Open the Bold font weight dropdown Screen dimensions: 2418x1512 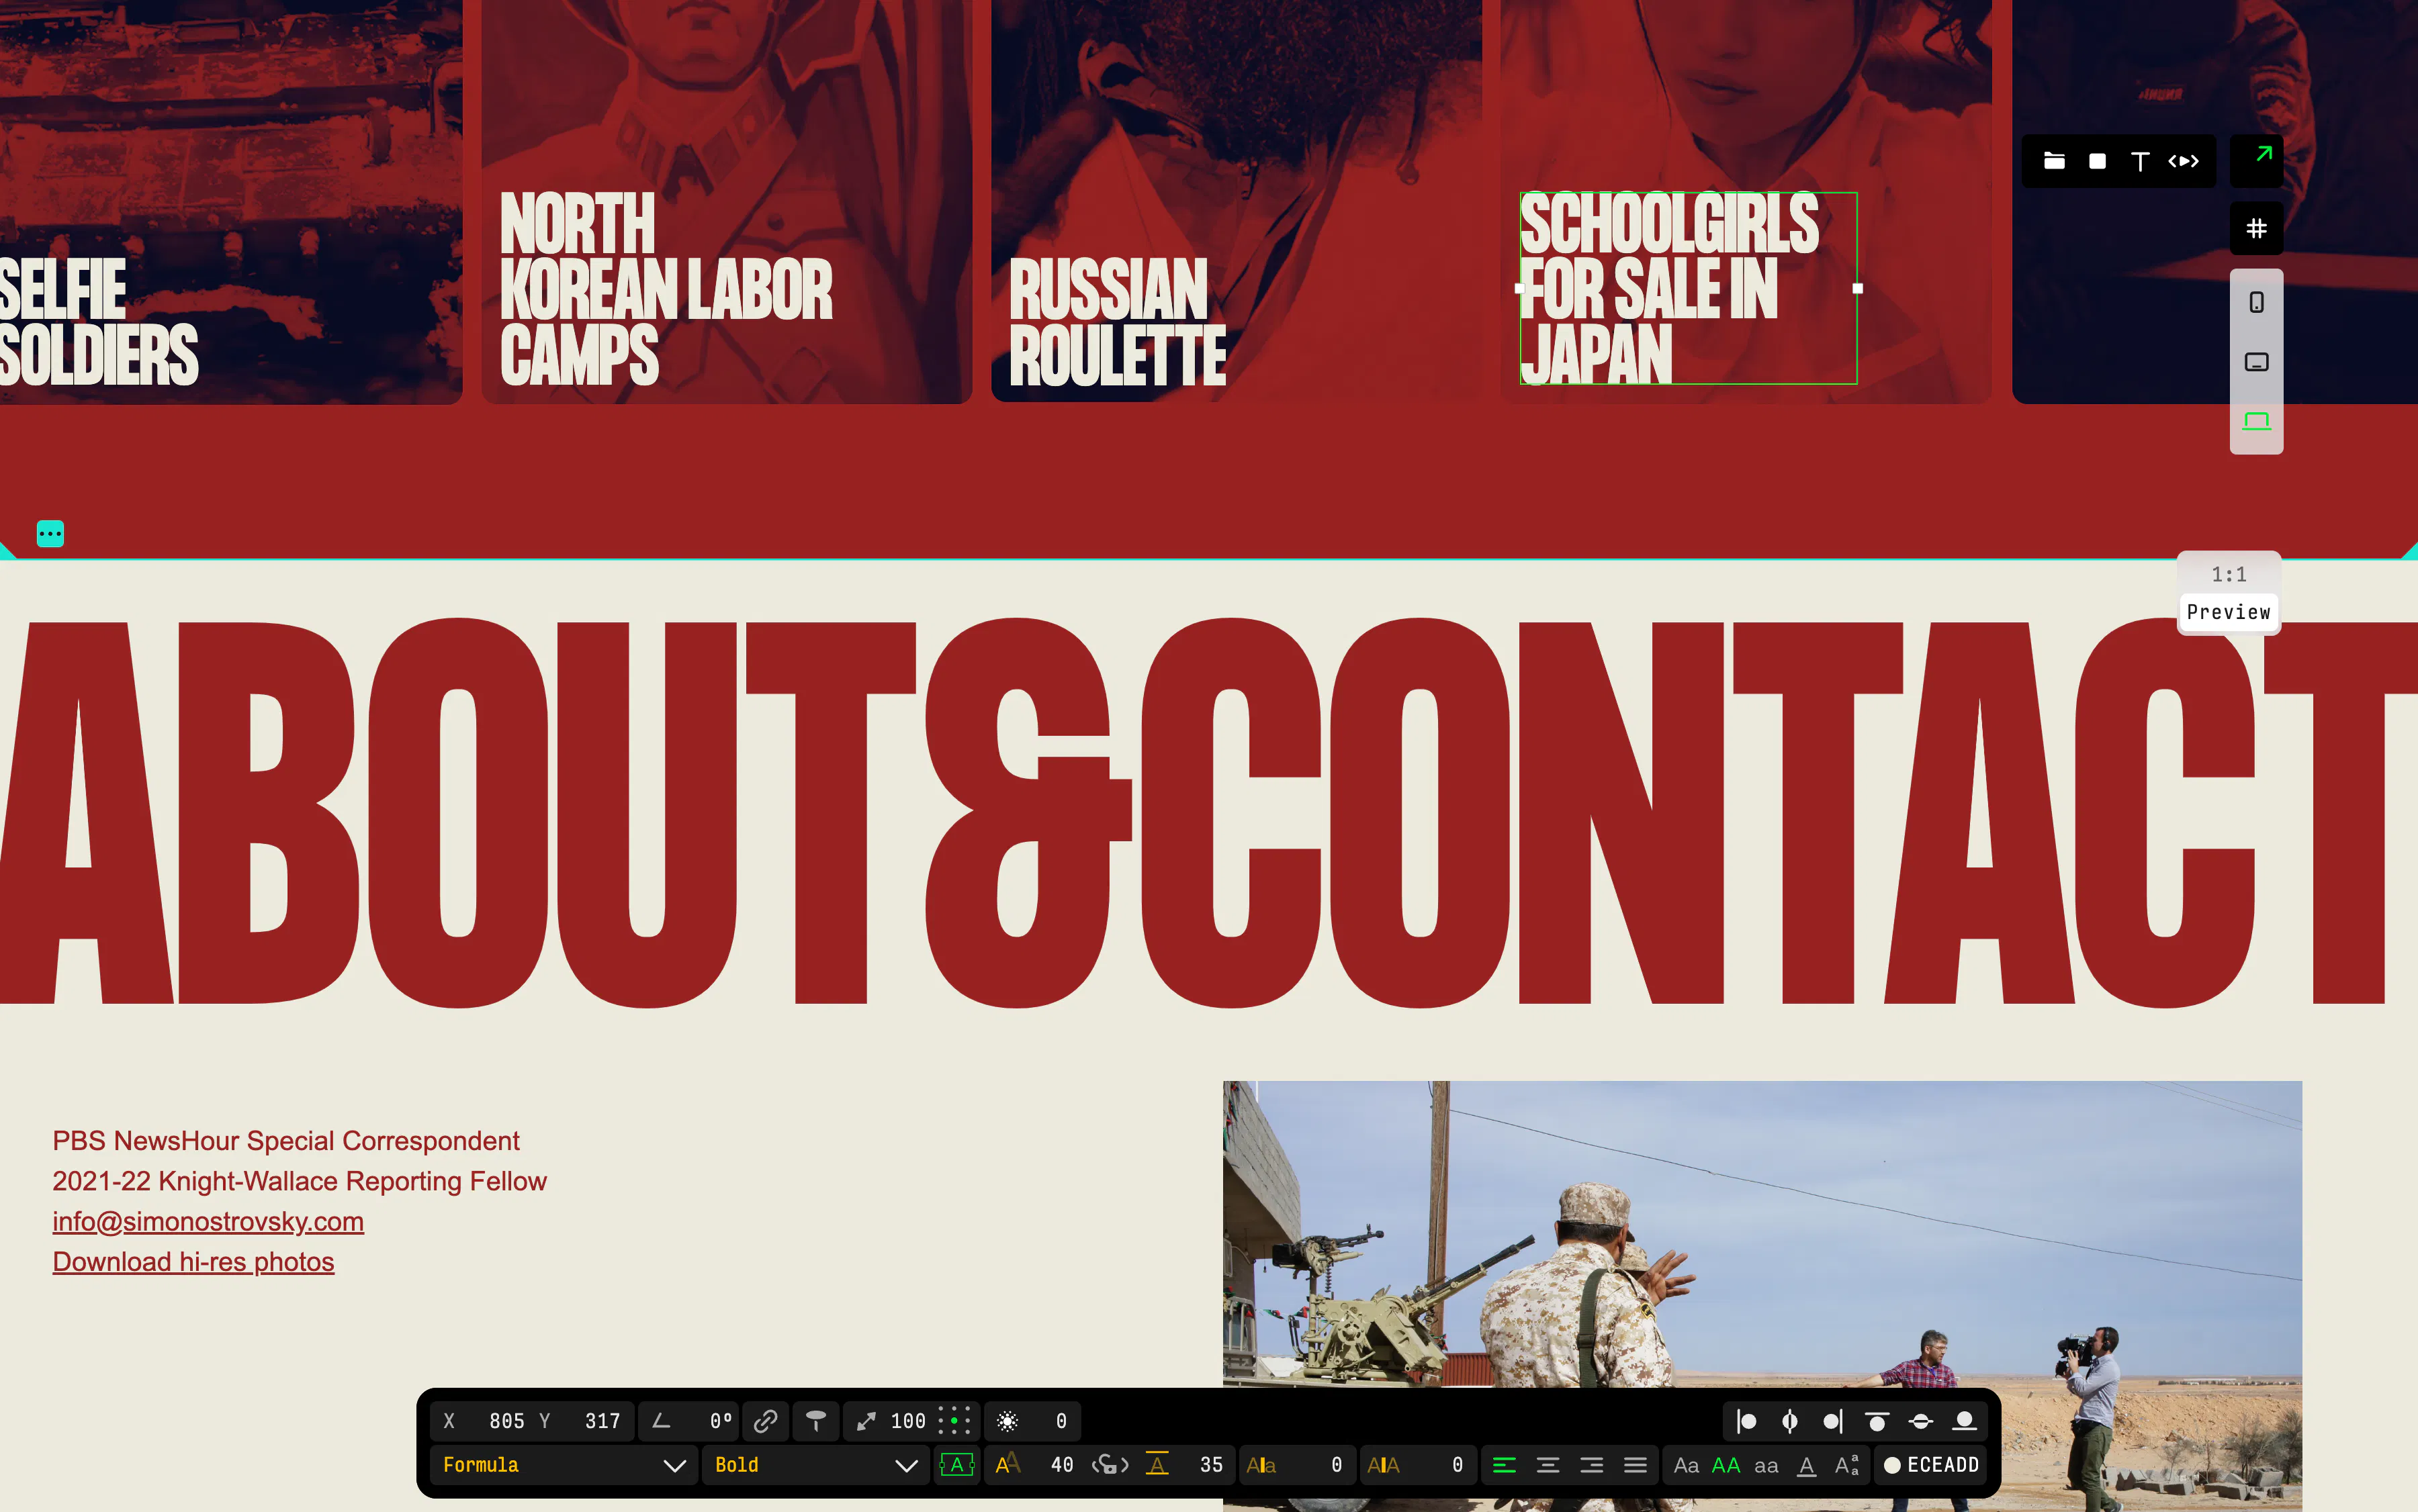[815, 1465]
